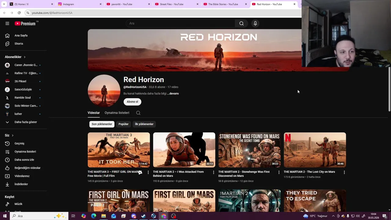Screen dimensions: 391x220
Task: Click the browser address bar URL
Action: click(x=52, y=13)
